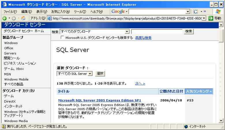Select すべての製品 link
The width and height of the screenshot is (225, 130).
click(14, 84)
